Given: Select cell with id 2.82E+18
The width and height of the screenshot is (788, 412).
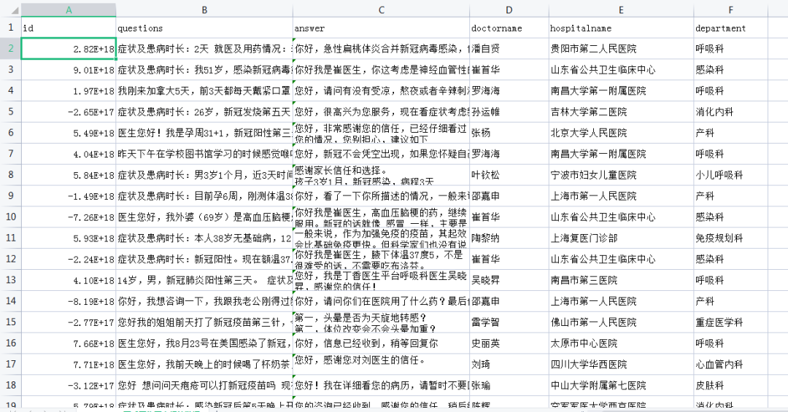Looking at the screenshot, I should pos(69,49).
